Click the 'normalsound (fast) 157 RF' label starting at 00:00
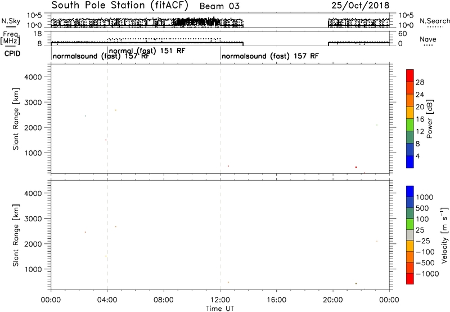The width and height of the screenshot is (450, 312). coord(101,56)
